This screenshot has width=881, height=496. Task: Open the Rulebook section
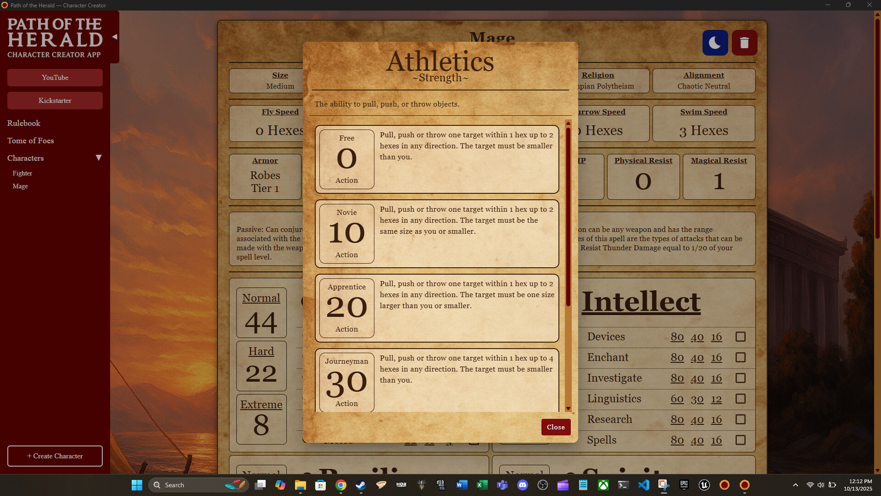[x=23, y=123]
